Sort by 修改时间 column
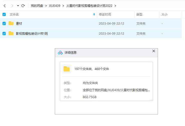Viewport: 185px width, 126px height. (x=105, y=15)
